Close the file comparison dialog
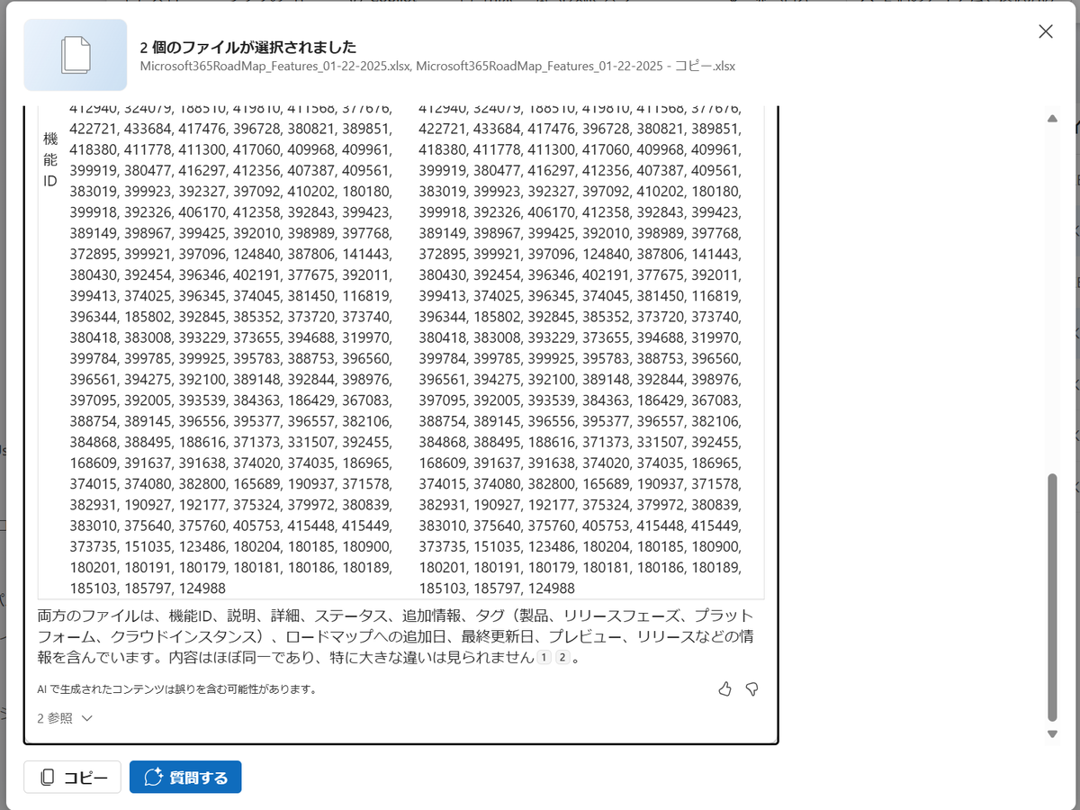The width and height of the screenshot is (1080, 810). pos(1046,31)
